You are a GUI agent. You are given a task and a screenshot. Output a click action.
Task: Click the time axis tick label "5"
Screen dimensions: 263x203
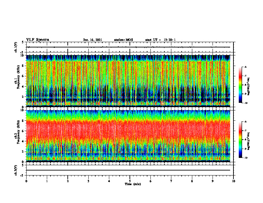[x=130, y=181]
